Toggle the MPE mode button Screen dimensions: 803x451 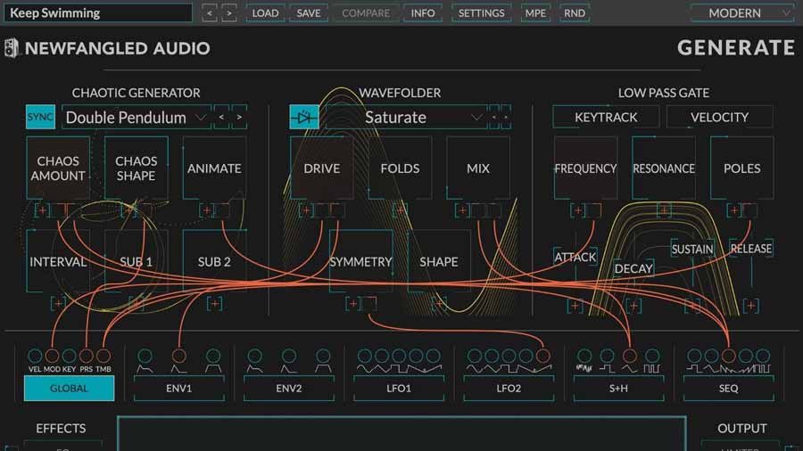(x=535, y=12)
